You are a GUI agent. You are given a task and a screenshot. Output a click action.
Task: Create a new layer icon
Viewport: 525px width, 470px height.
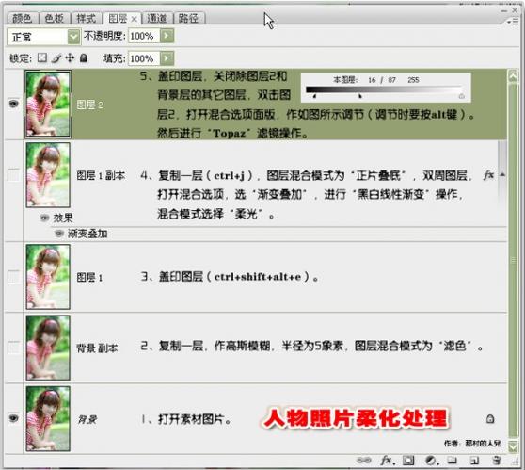(x=474, y=461)
